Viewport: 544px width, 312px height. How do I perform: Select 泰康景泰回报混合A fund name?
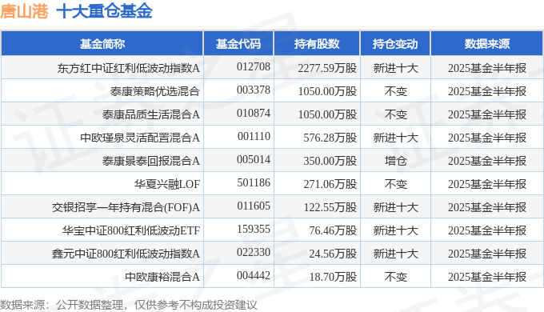click(151, 161)
